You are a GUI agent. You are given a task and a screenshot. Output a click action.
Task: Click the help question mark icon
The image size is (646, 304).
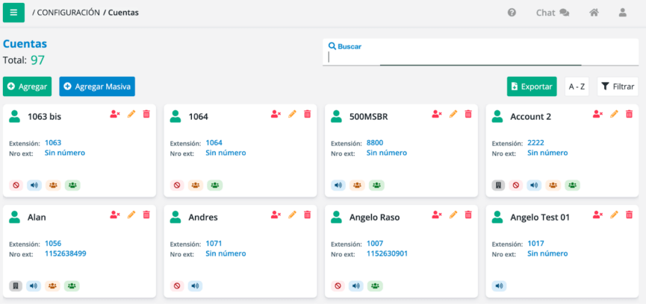[x=512, y=13]
